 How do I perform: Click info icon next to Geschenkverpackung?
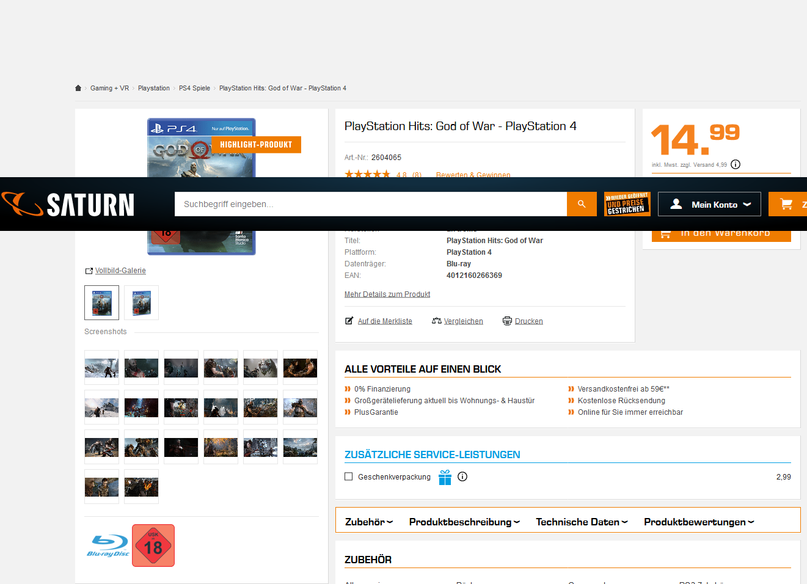tap(462, 476)
